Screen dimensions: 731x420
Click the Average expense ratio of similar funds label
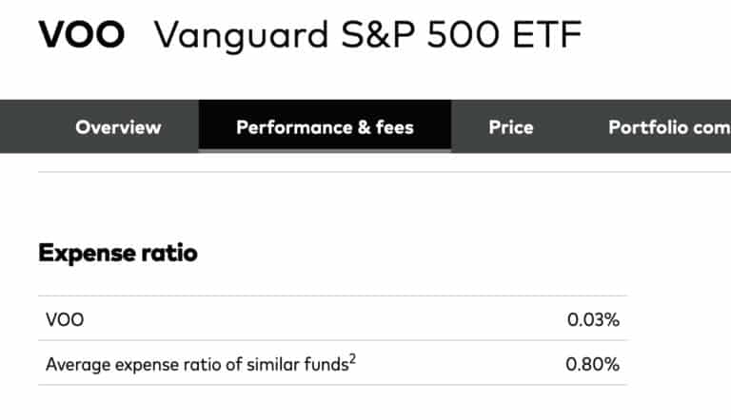coord(197,365)
